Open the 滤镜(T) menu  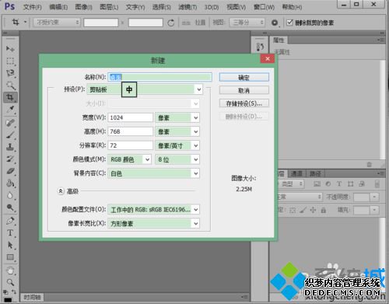coord(187,7)
